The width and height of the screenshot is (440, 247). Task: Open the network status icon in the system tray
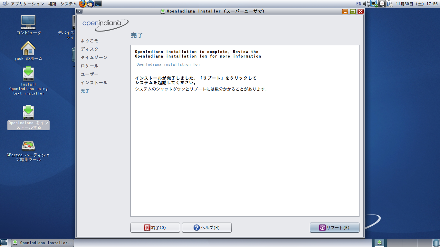(x=374, y=4)
